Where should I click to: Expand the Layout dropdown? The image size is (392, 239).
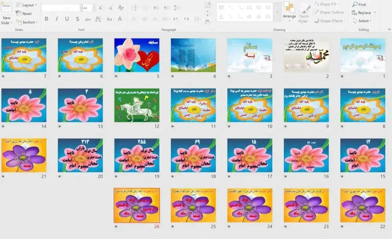[26, 5]
